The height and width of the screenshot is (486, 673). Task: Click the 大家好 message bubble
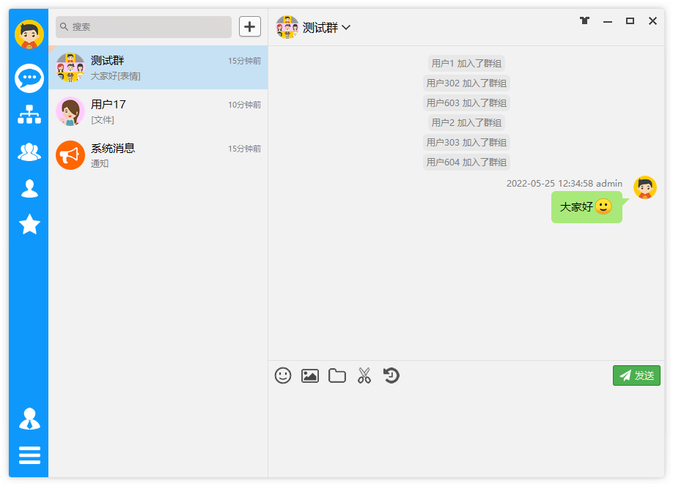586,207
